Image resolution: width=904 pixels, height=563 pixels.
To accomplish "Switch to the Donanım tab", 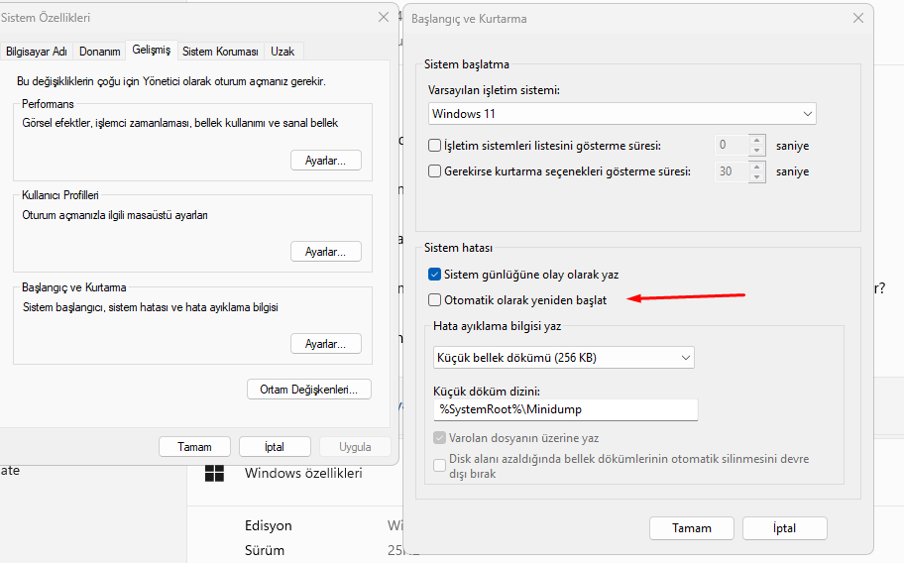I will click(100, 52).
